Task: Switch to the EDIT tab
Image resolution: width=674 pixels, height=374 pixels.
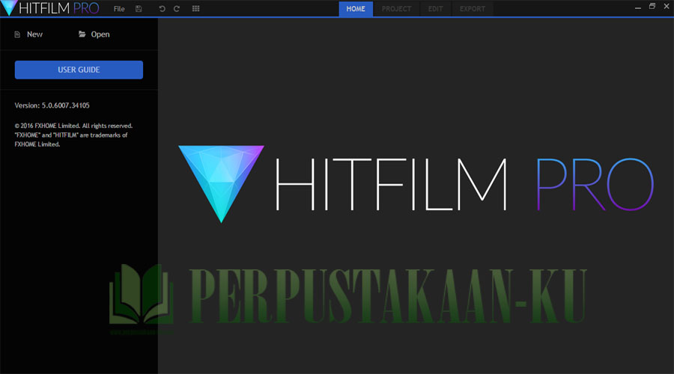Action: pyautogui.click(x=435, y=8)
